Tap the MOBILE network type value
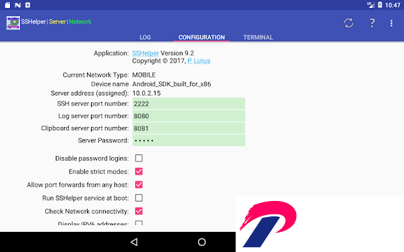 [x=144, y=75]
